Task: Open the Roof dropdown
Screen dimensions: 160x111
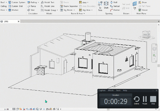Action: (x=6, y=2)
